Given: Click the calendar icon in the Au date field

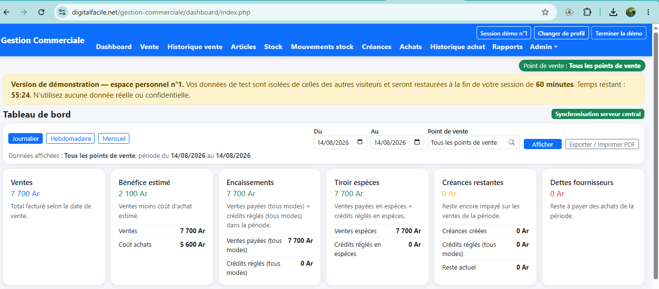Looking at the screenshot, I should click(417, 142).
